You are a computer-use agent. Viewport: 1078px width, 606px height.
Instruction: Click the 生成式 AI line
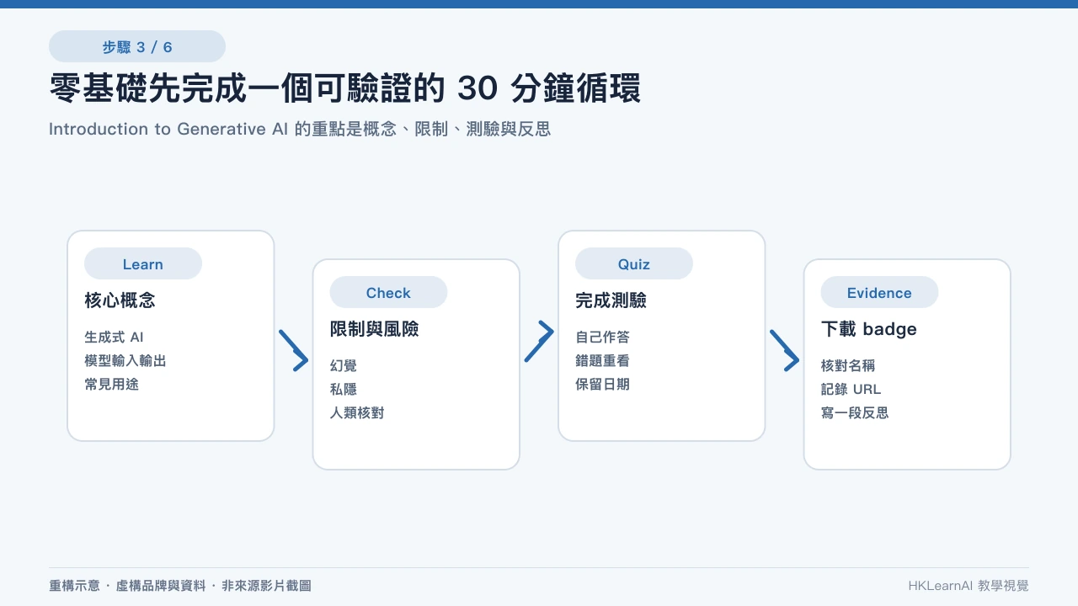click(114, 337)
